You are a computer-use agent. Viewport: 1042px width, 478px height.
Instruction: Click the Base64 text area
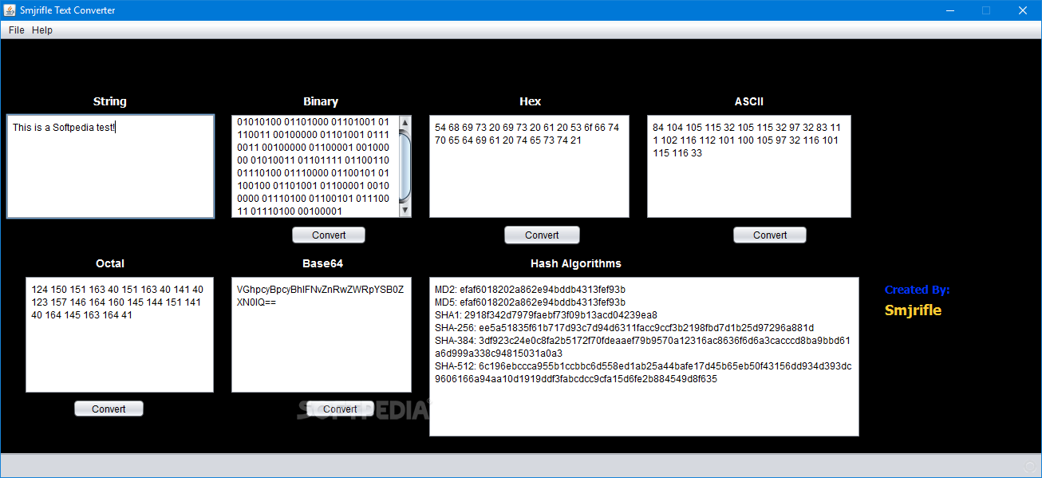[322, 334]
